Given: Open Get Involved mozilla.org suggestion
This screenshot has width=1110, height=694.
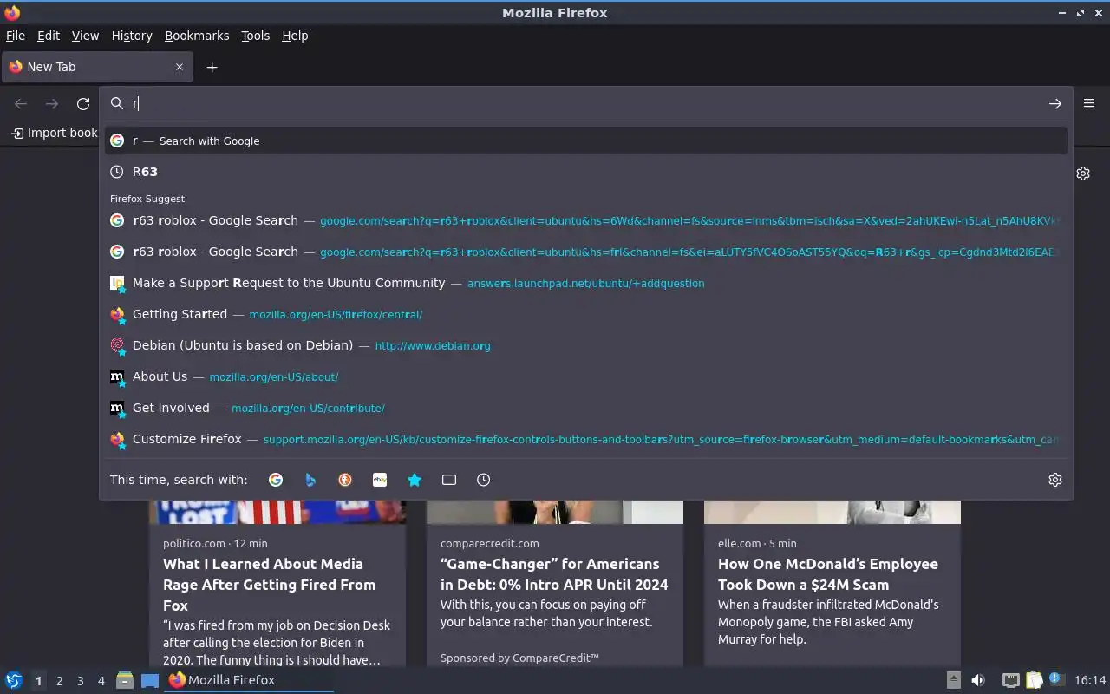Looking at the screenshot, I should tap(586, 408).
